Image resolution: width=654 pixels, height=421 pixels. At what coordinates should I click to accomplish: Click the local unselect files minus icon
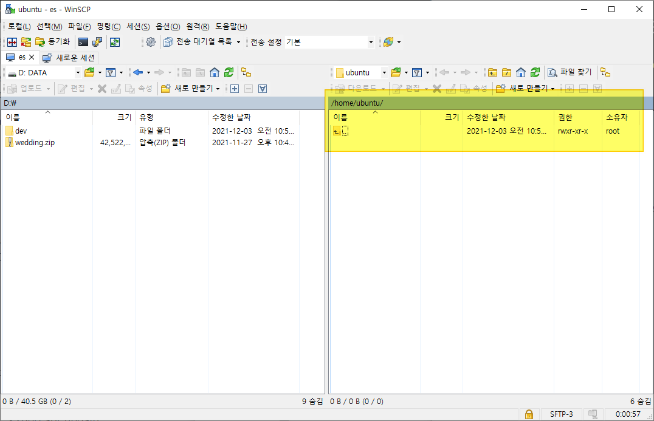pos(249,88)
